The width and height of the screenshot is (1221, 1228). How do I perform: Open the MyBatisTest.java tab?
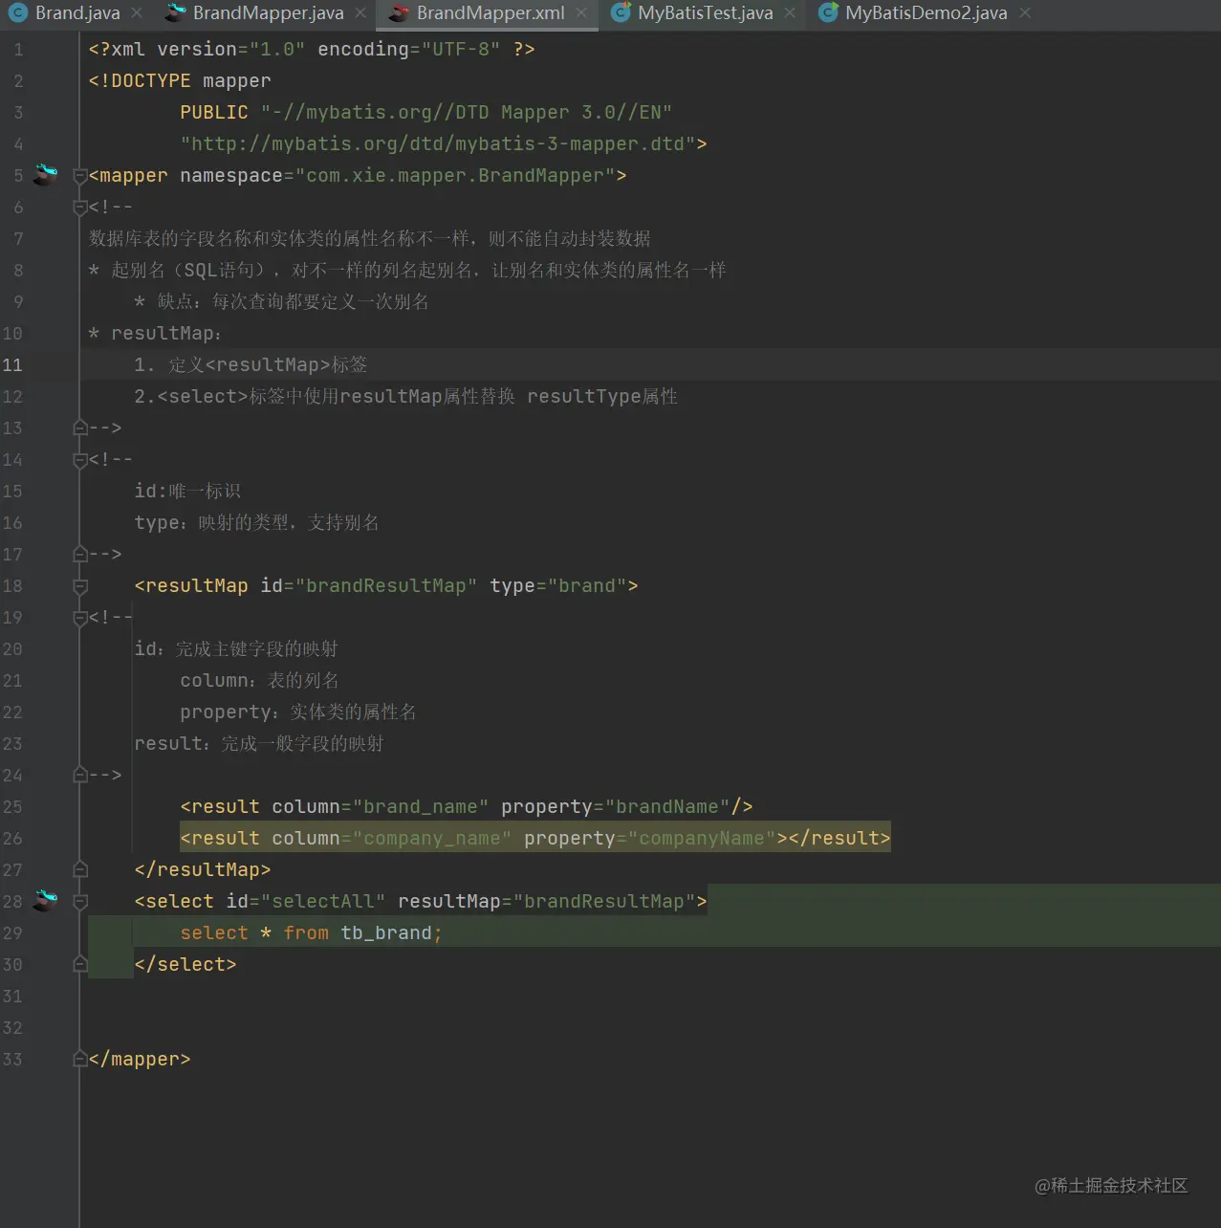coord(705,13)
